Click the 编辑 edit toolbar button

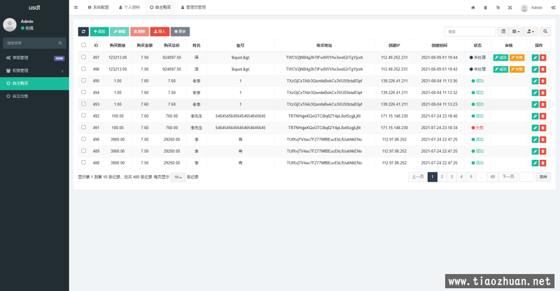(x=119, y=31)
